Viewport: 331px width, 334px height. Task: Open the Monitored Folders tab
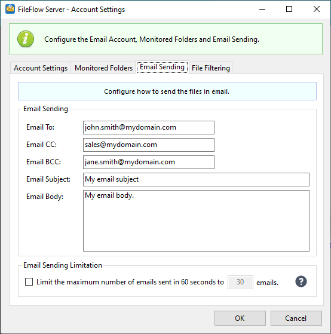pyautogui.click(x=103, y=68)
